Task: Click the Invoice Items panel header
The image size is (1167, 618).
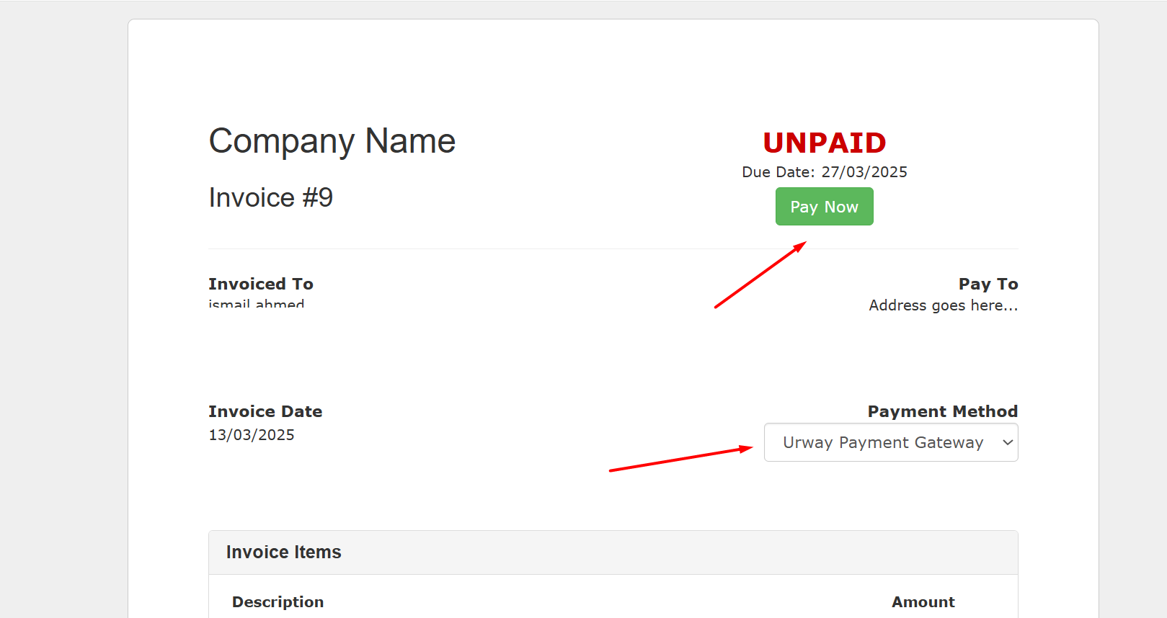Action: [613, 552]
